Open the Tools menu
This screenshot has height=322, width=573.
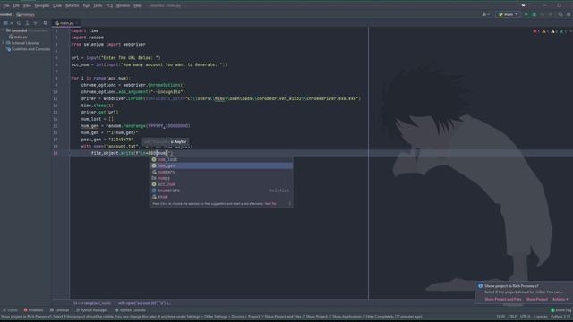98,5
